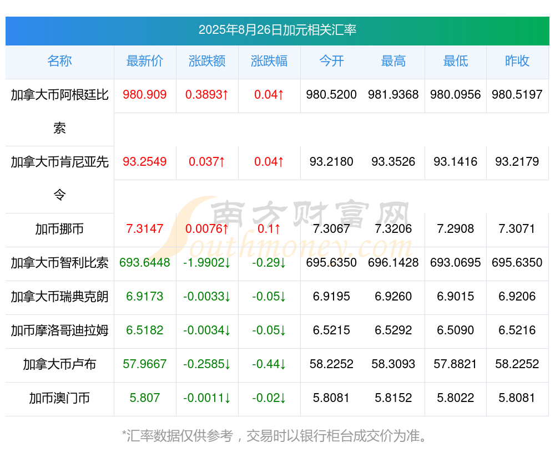The image size is (555, 453).
Task: Click high value 93.3526
Action: [393, 162]
